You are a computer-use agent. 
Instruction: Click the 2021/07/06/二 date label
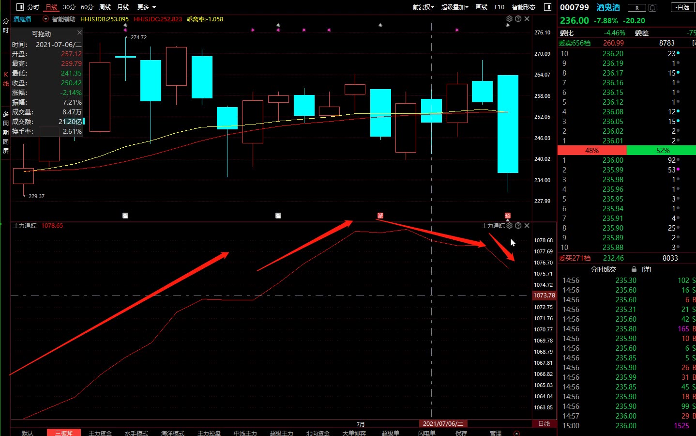click(x=443, y=424)
